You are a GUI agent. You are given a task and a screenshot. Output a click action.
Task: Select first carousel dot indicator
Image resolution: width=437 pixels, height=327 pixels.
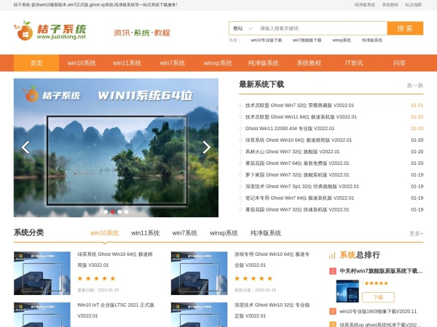click(106, 211)
